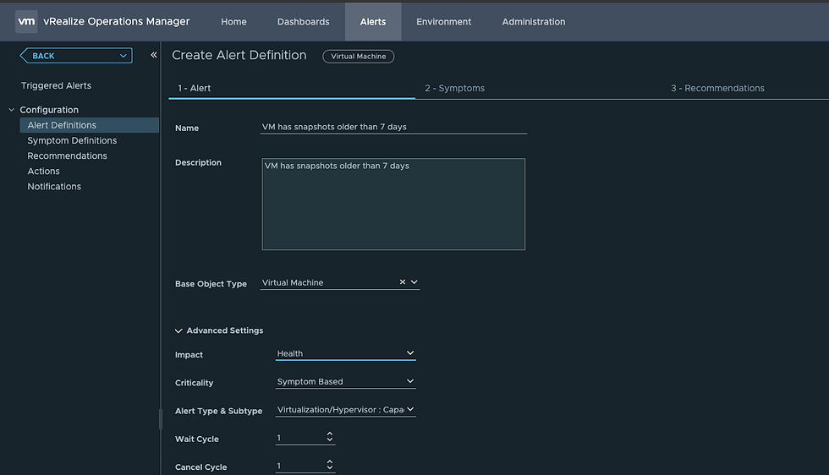Image resolution: width=829 pixels, height=475 pixels.
Task: Select Alert Definitions in sidebar
Action: pyautogui.click(x=90, y=125)
